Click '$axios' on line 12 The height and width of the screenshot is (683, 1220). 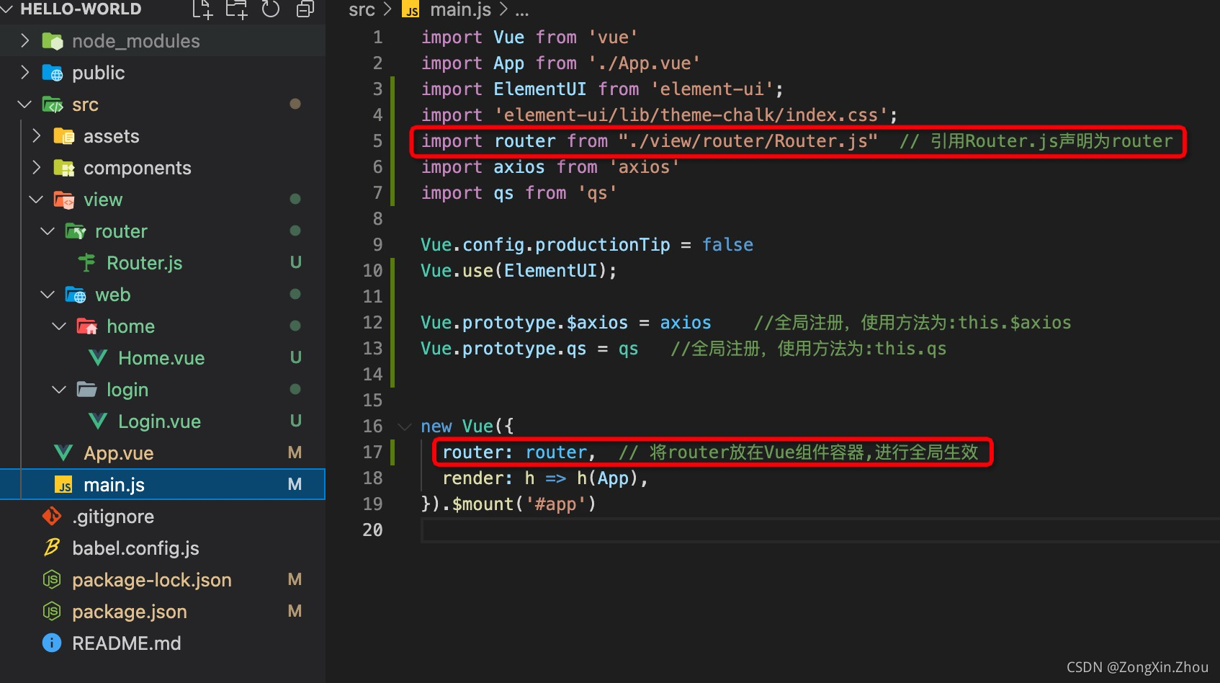pyautogui.click(x=597, y=323)
